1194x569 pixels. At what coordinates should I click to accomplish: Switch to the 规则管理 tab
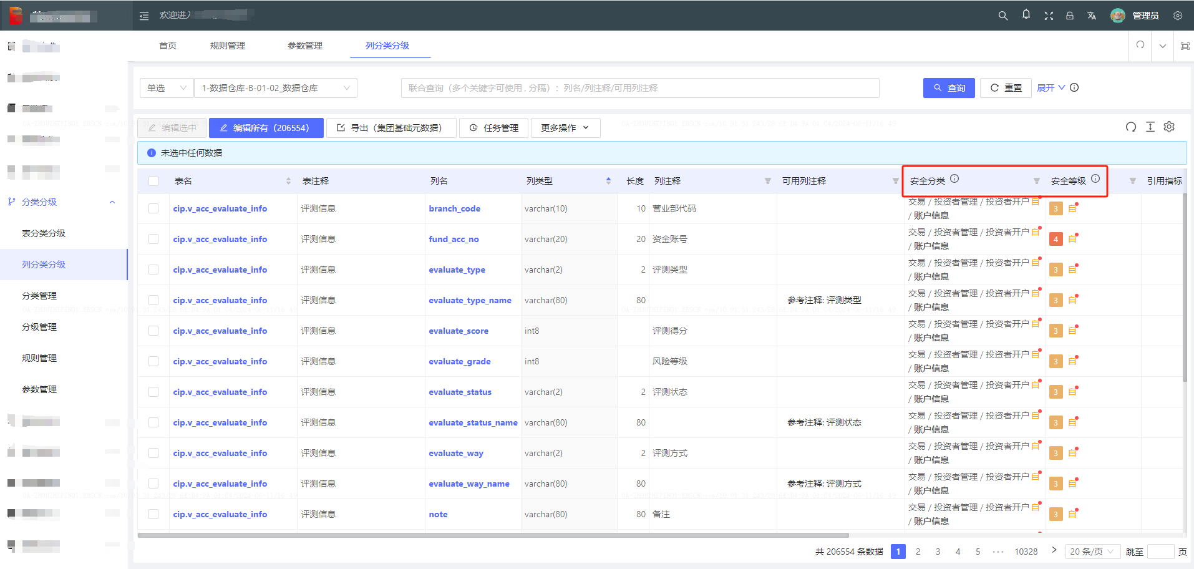[228, 46]
